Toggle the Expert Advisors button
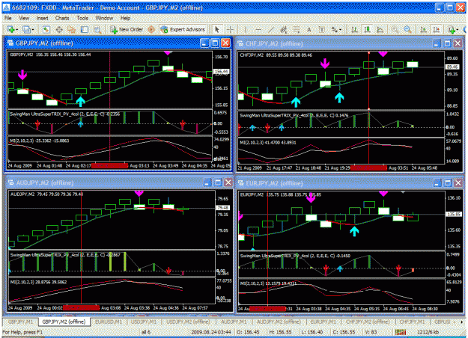Screen dimensions: 468x338 coord(183,29)
